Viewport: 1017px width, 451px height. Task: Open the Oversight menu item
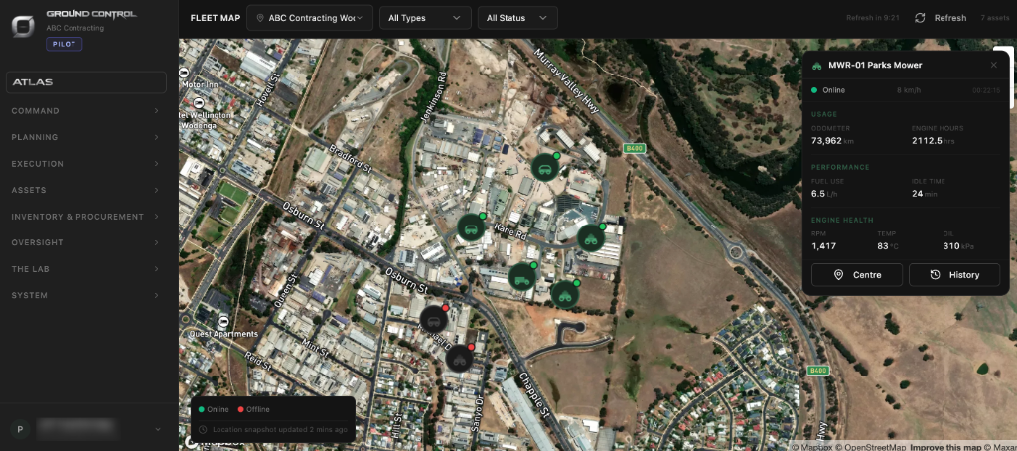point(85,242)
